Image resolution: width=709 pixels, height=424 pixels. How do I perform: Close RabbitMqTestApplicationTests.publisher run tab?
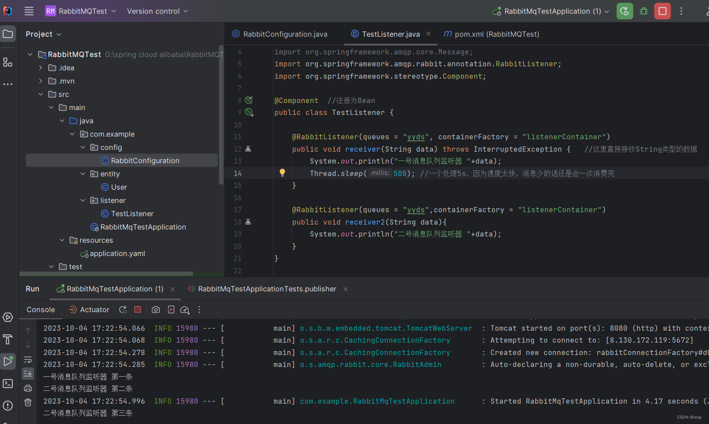(x=346, y=289)
